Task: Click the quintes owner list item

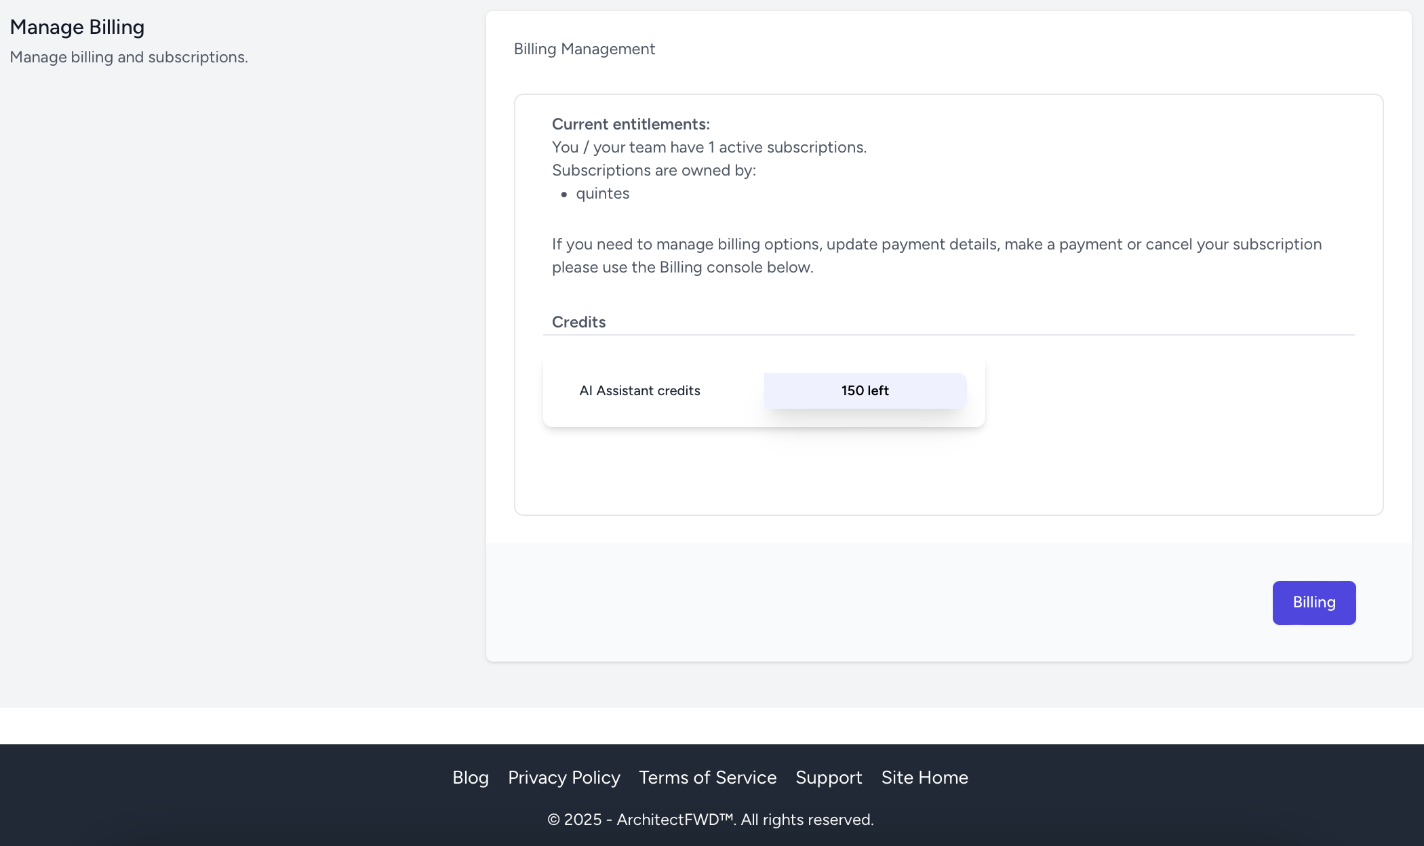Action: 602,194
